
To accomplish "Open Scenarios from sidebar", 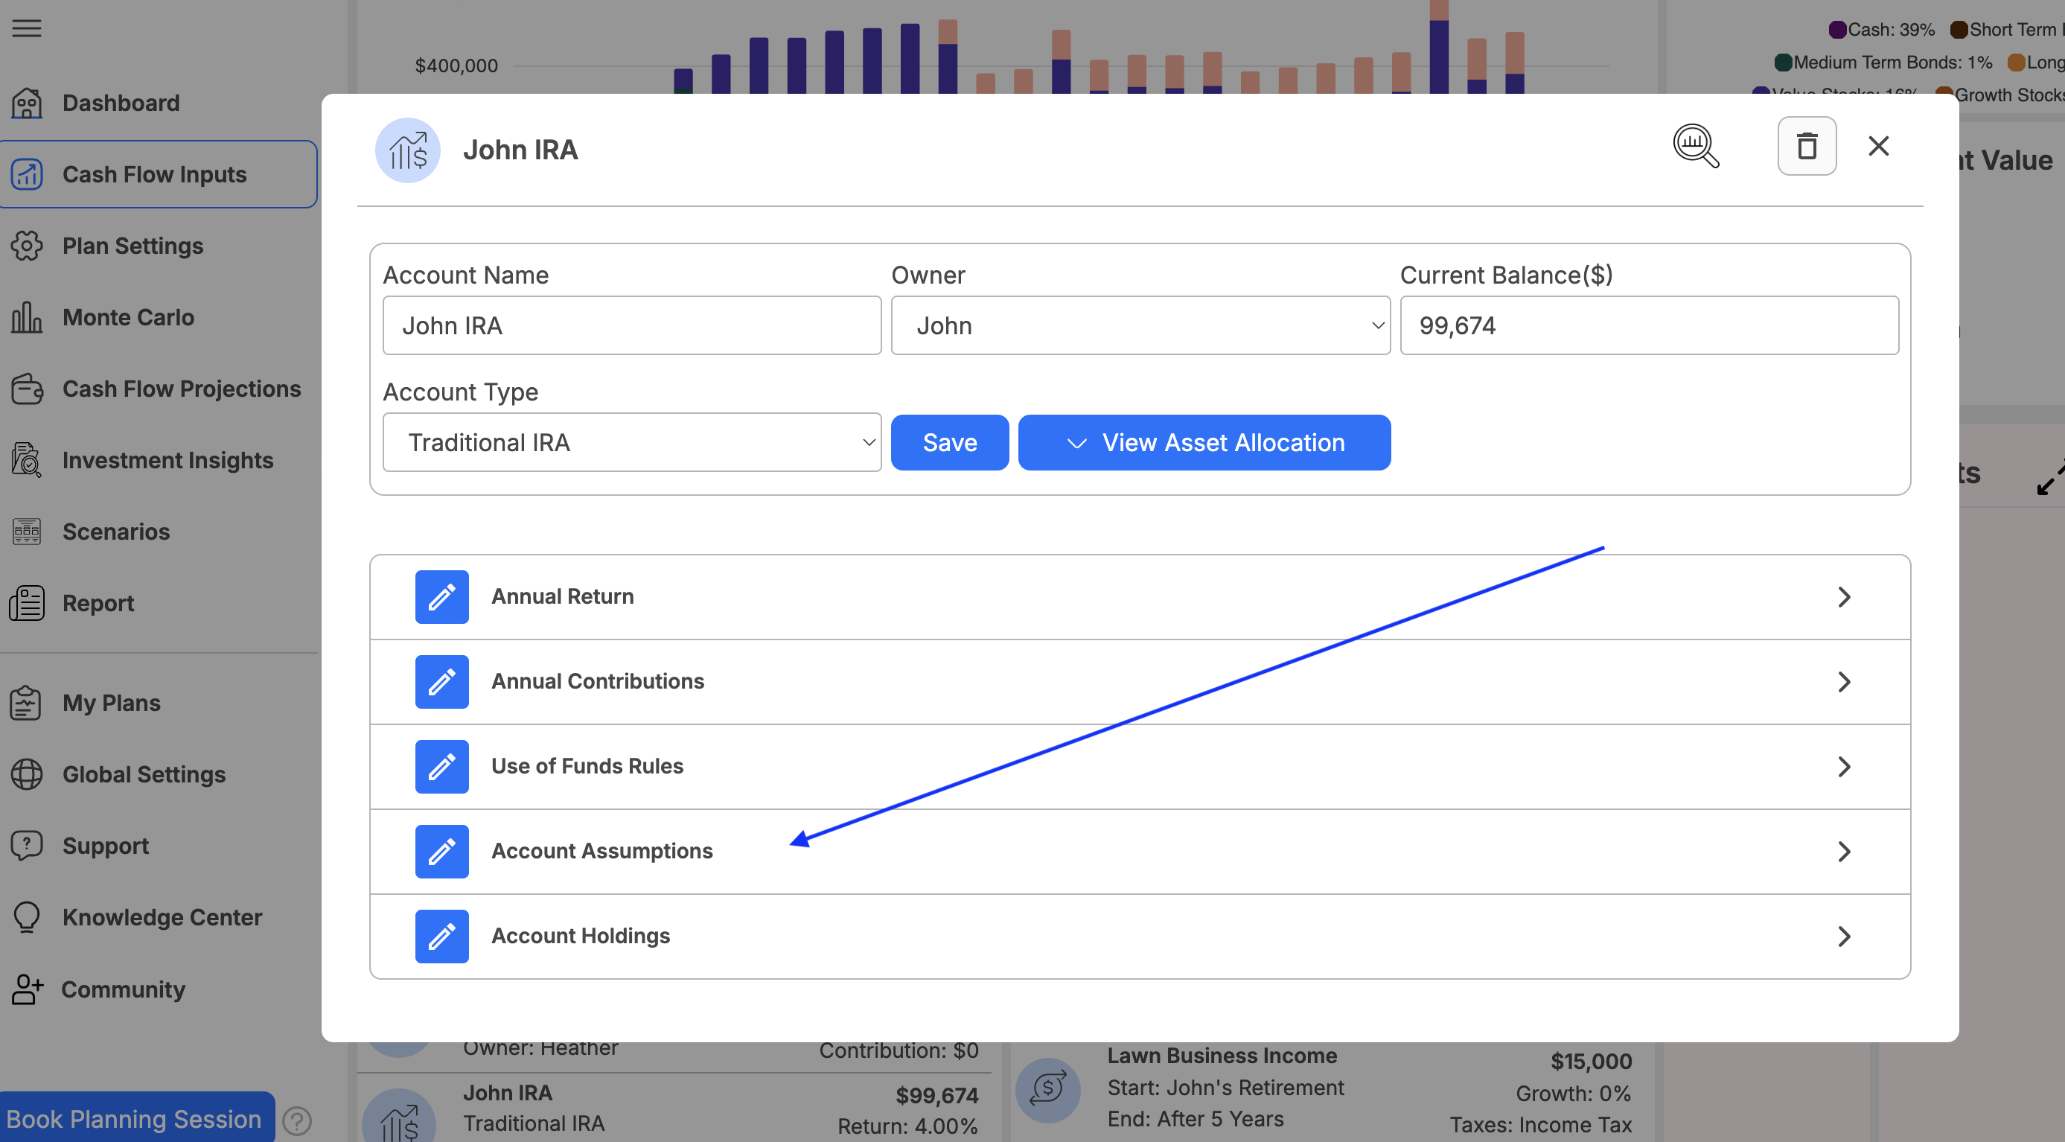I will click(x=115, y=532).
